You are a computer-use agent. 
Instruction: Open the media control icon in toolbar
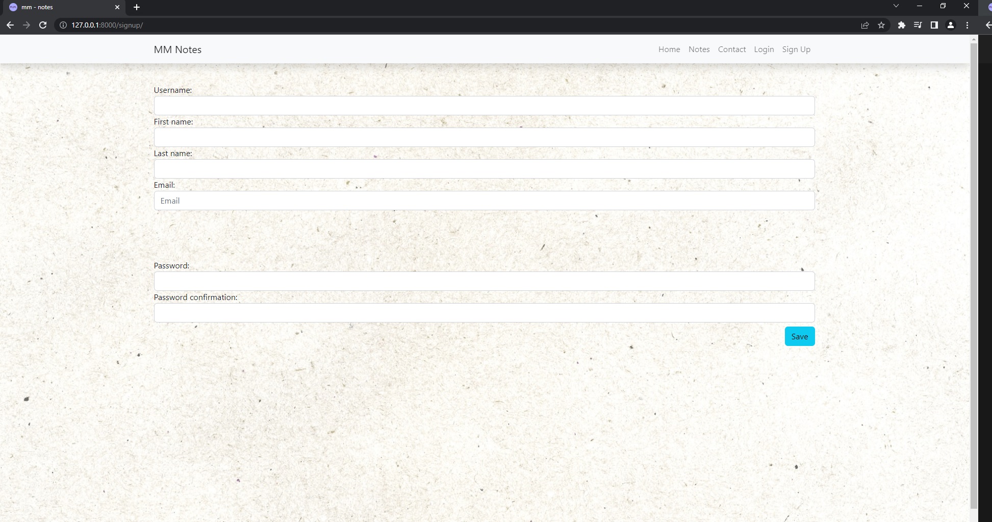(918, 25)
